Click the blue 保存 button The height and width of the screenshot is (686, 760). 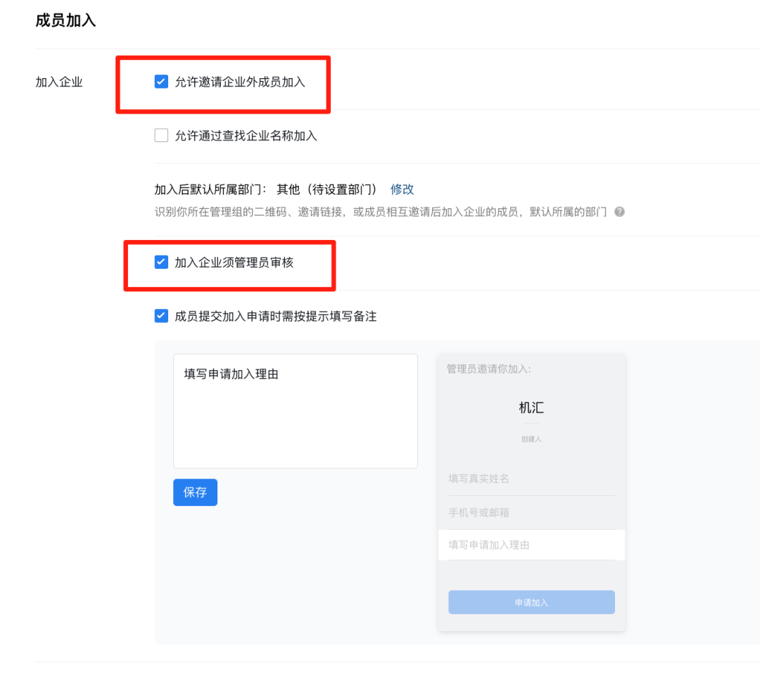click(196, 493)
